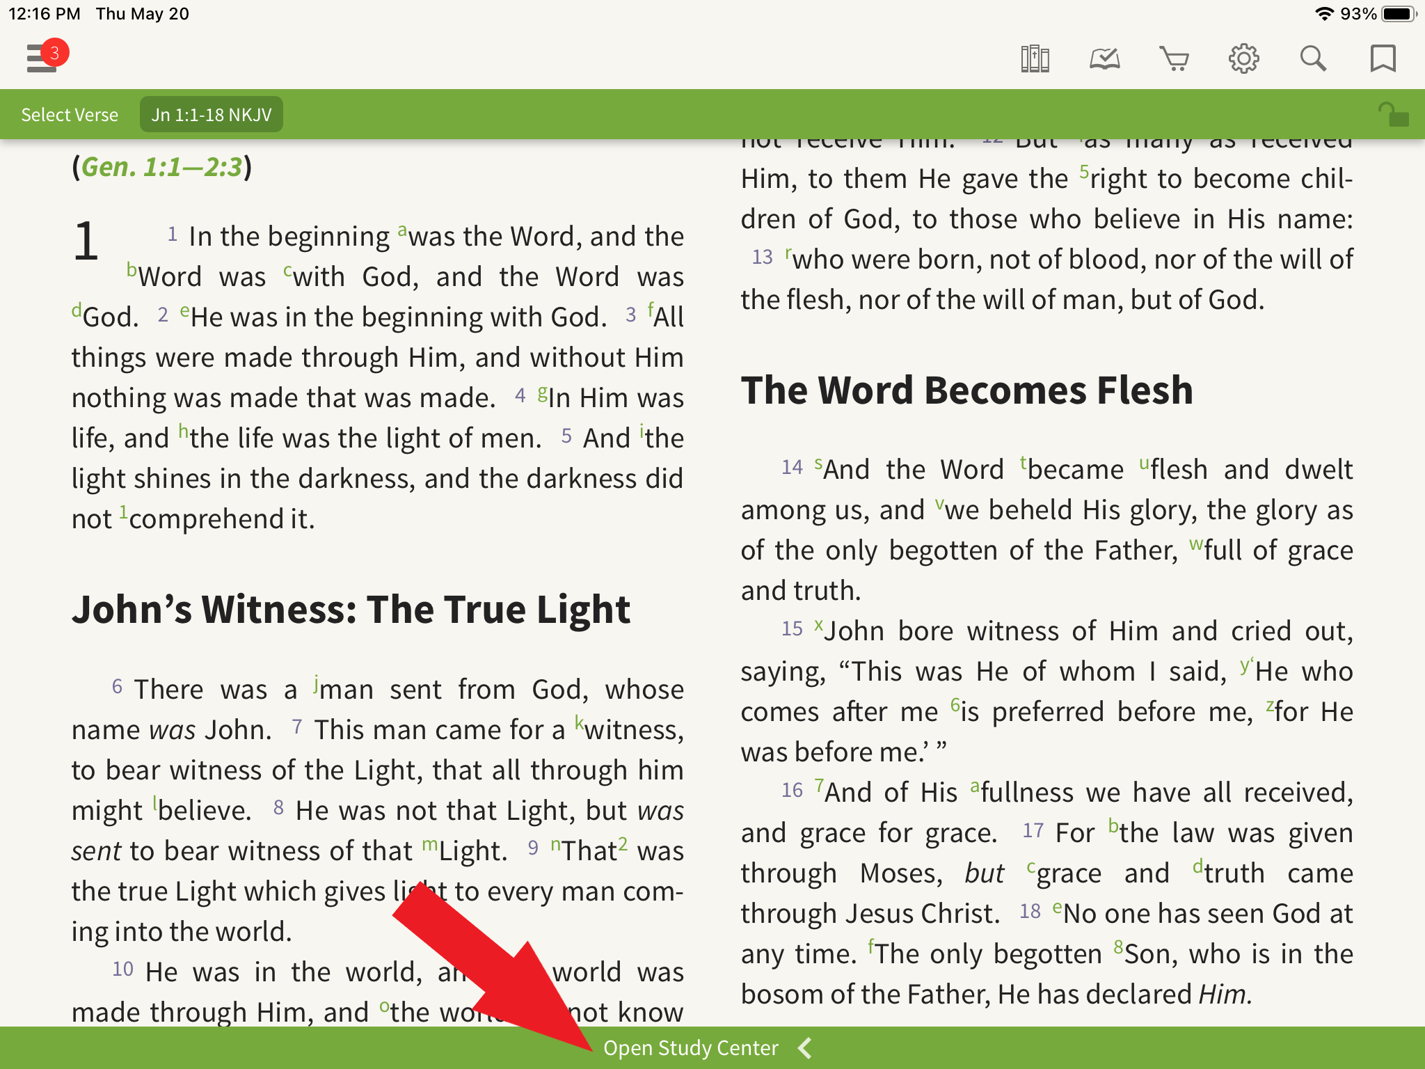This screenshot has width=1425, height=1069.
Task: Tap cross-reference marker b before 'Word was'
Action: [132, 269]
